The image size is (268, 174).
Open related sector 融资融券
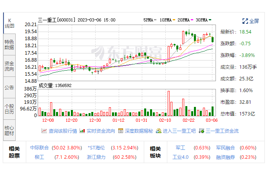[225, 157]
